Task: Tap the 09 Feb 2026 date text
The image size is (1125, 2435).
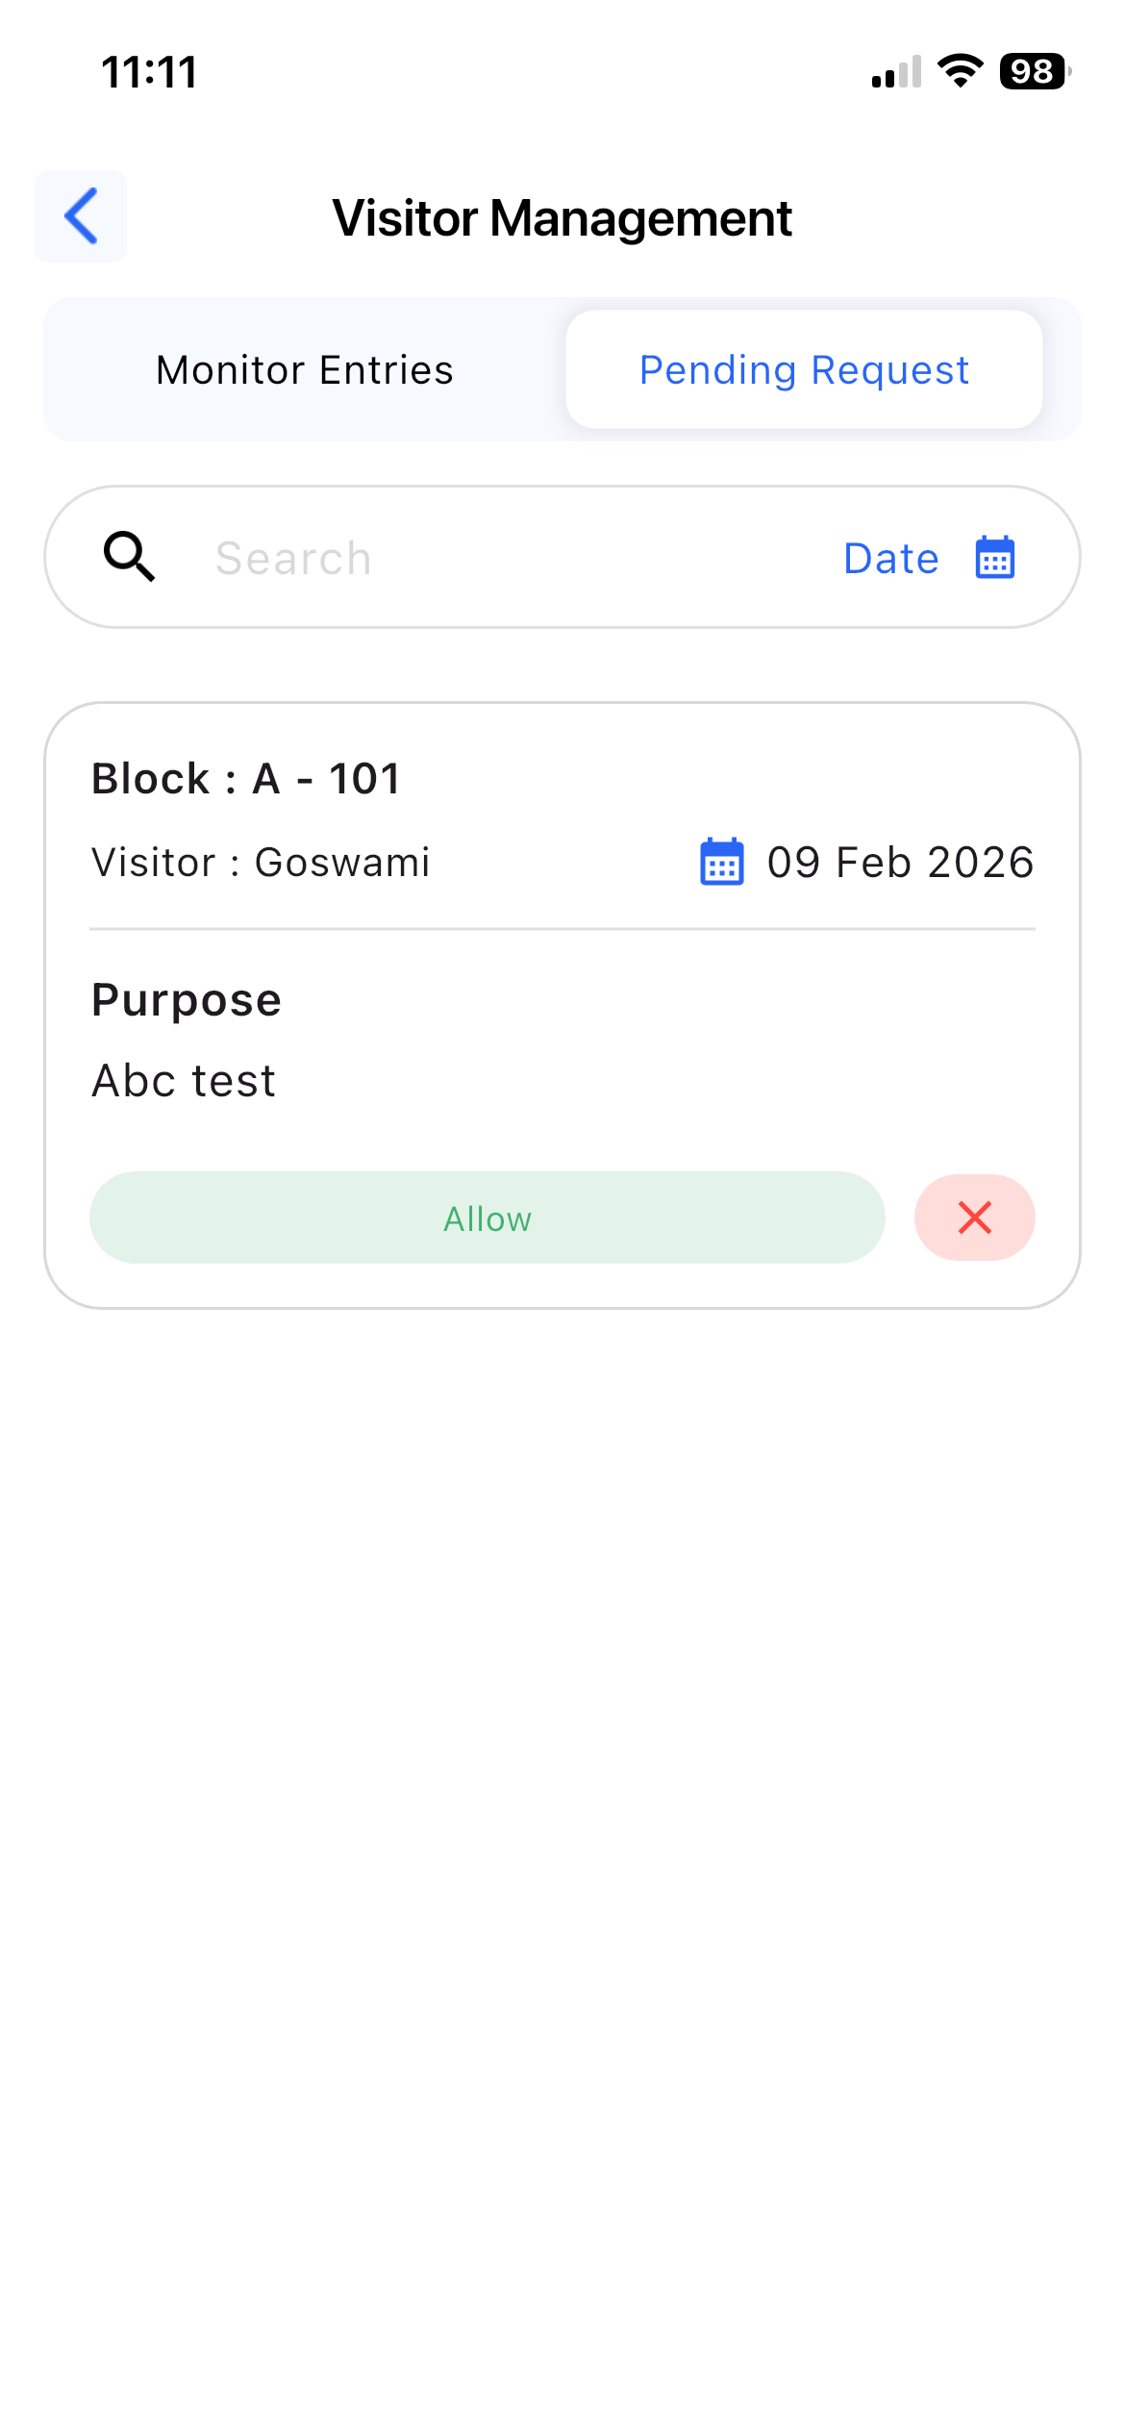Action: click(x=900, y=862)
